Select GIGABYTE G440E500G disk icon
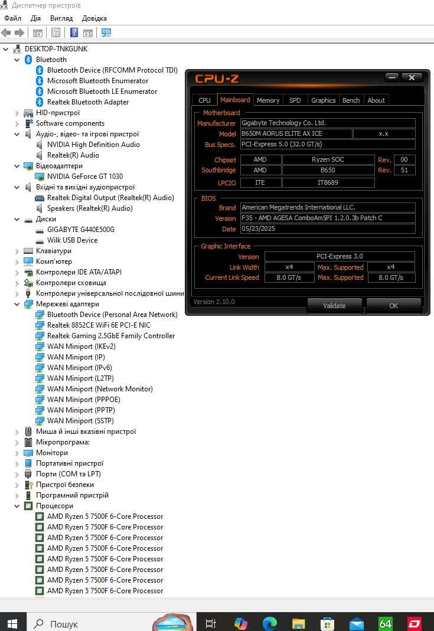This screenshot has width=434, height=631. [40, 230]
